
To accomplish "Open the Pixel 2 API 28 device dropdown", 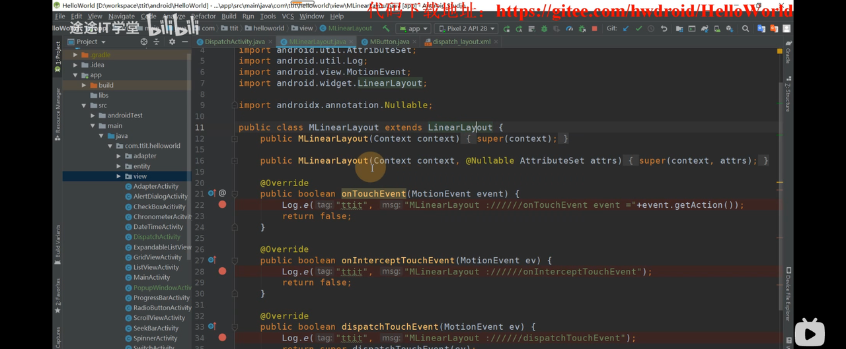I will coord(466,28).
